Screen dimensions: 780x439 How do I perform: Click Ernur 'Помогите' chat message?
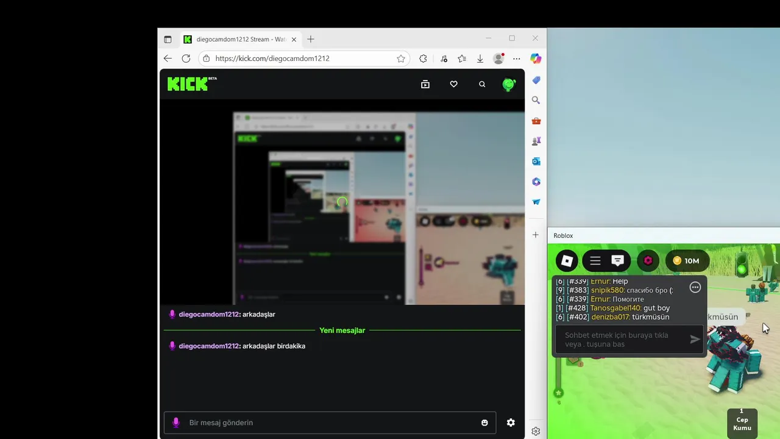coord(600,299)
